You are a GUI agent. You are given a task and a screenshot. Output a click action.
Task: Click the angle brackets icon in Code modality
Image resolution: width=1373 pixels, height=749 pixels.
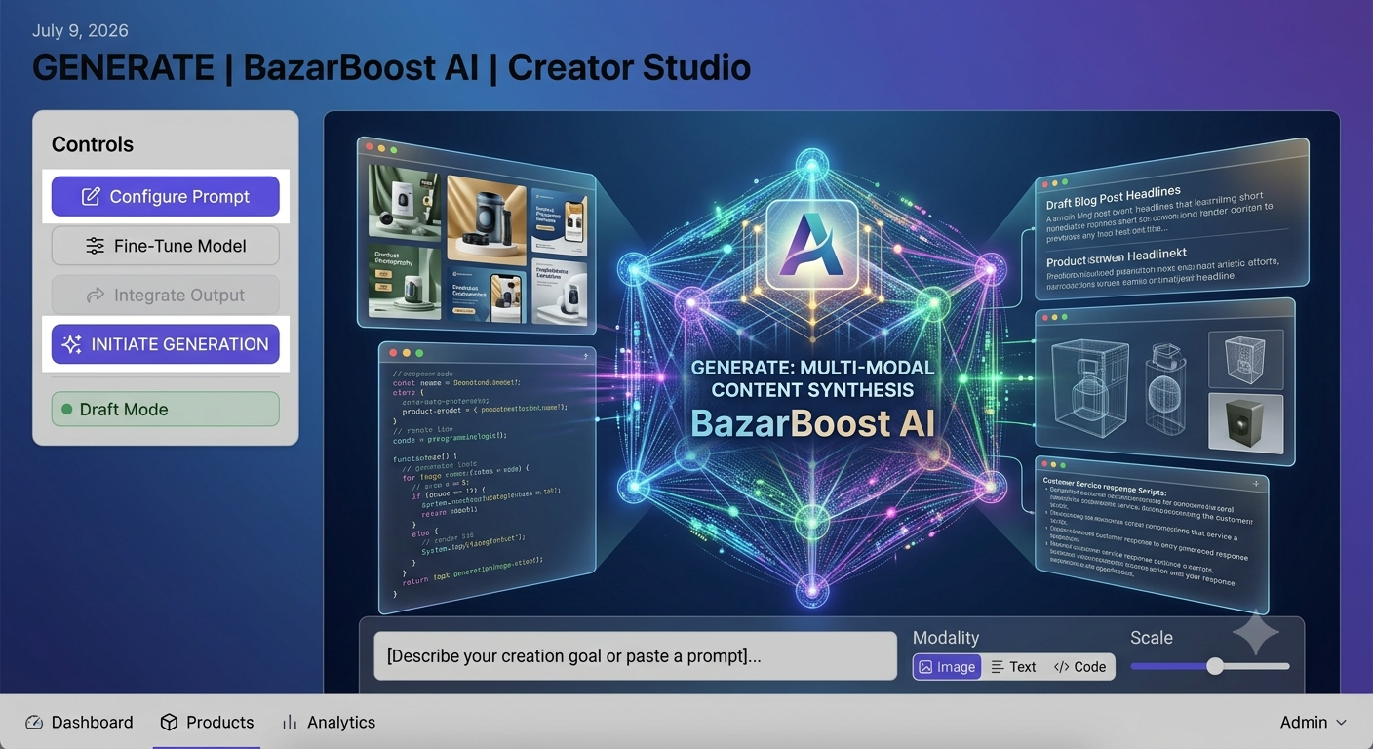click(1061, 667)
